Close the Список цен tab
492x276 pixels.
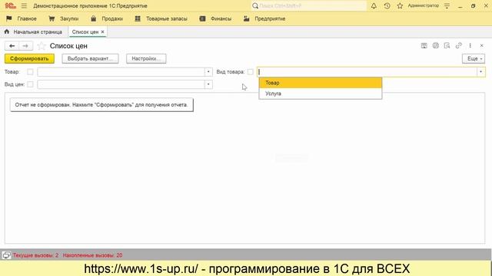click(102, 32)
